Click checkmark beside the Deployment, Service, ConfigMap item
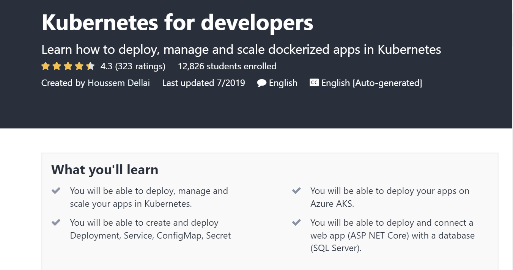 click(x=56, y=222)
